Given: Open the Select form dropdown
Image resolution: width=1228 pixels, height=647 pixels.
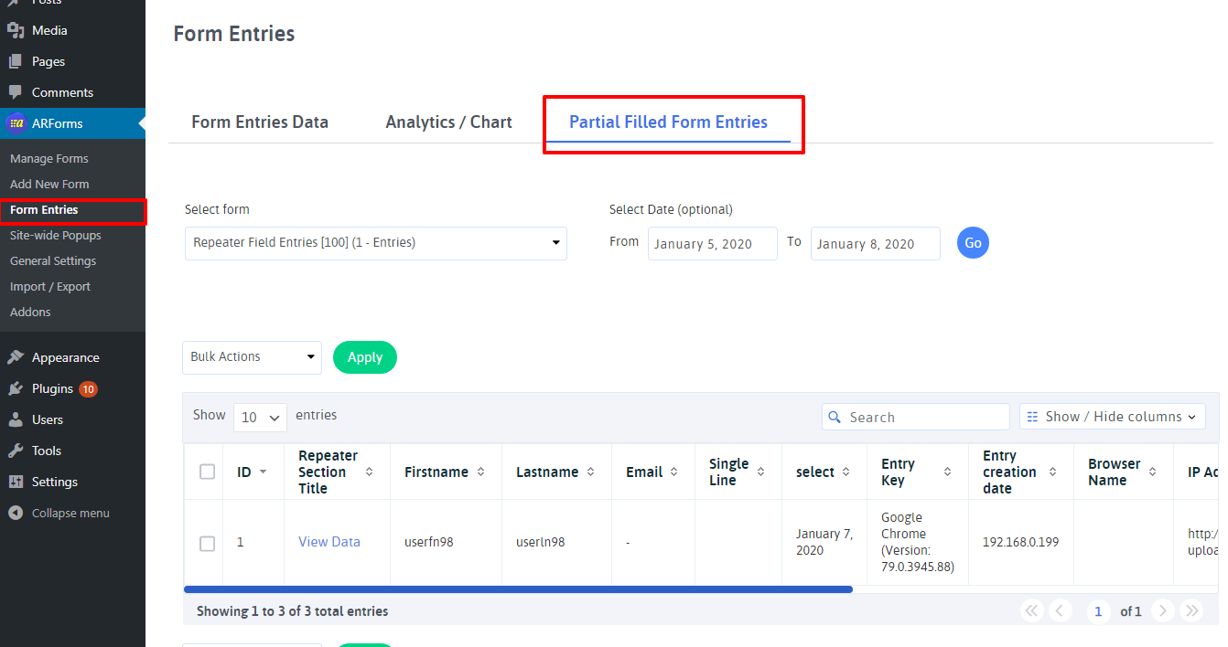Looking at the screenshot, I should [375, 243].
